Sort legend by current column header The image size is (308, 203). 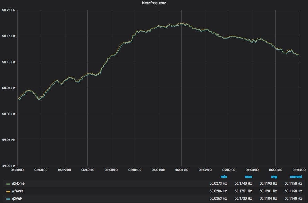tap(296, 177)
